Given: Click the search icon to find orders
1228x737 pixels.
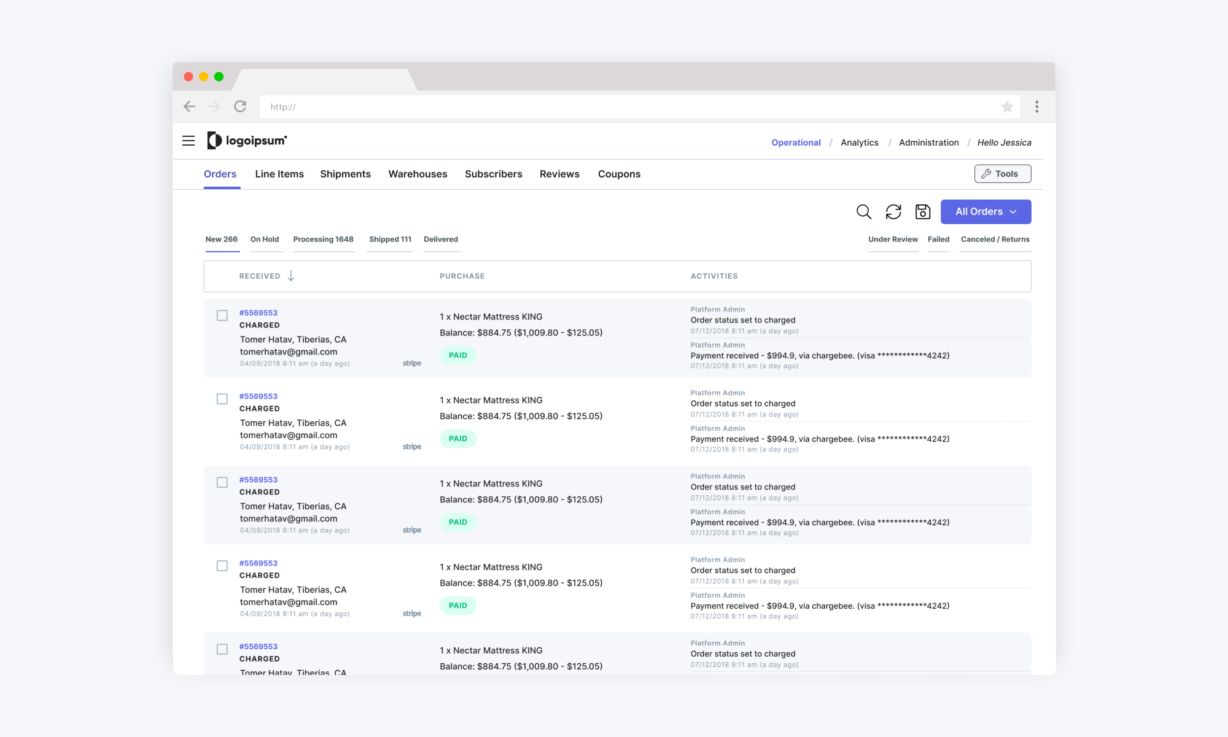Looking at the screenshot, I should [863, 211].
